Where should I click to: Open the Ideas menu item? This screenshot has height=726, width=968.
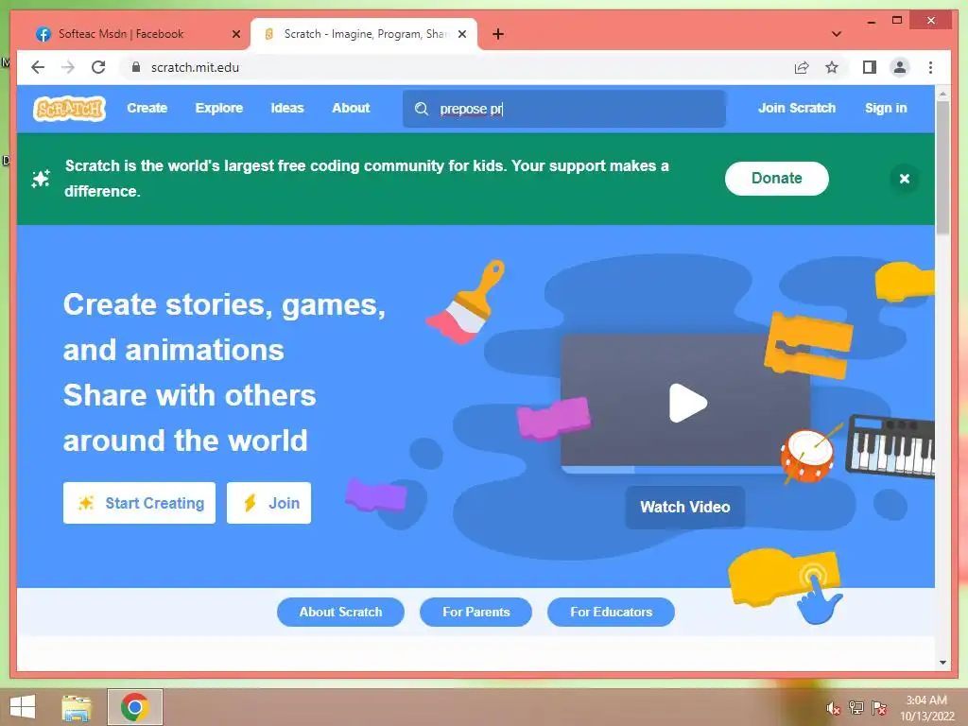(x=287, y=108)
